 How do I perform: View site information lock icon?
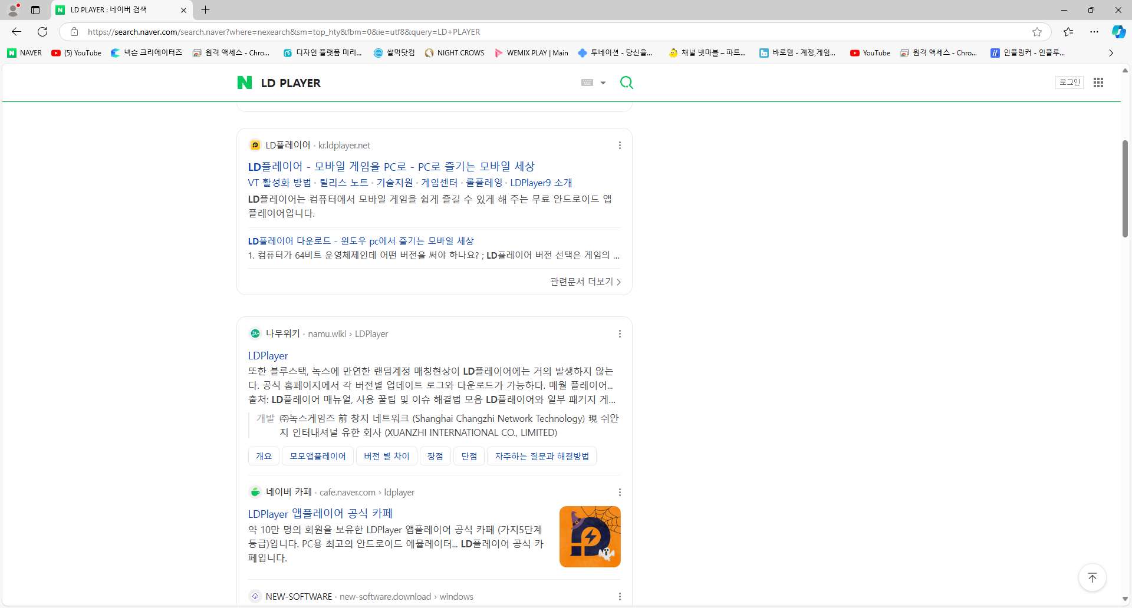pos(74,32)
